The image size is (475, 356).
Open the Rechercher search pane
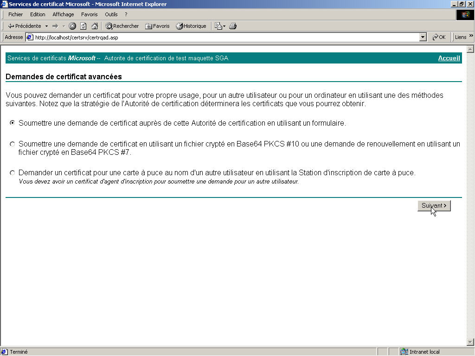point(122,26)
